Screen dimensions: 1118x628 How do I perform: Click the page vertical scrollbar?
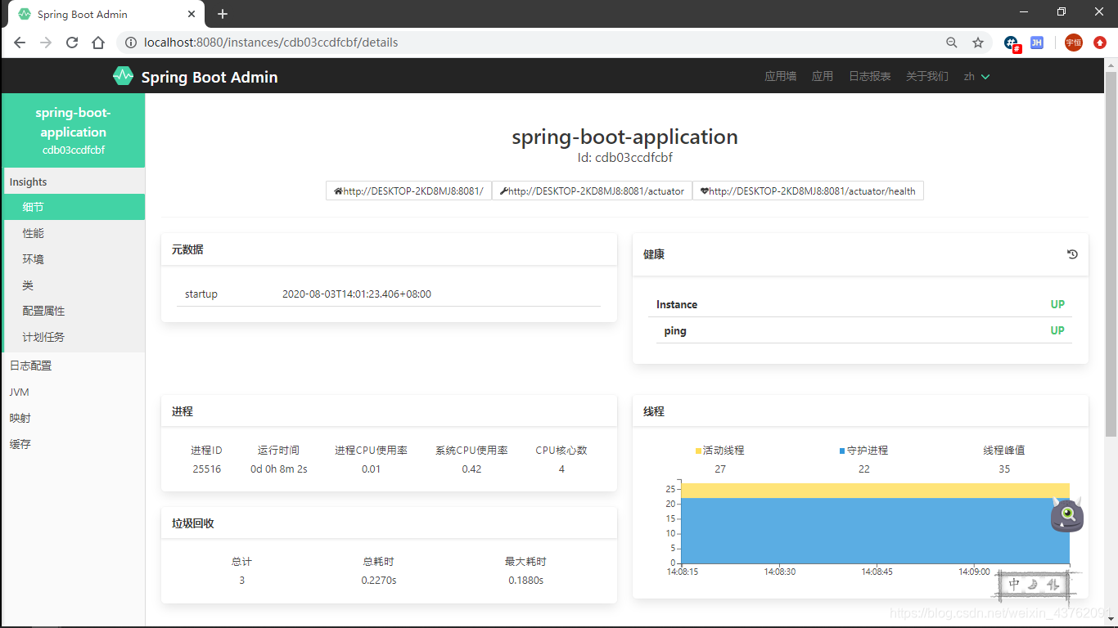(1111, 253)
